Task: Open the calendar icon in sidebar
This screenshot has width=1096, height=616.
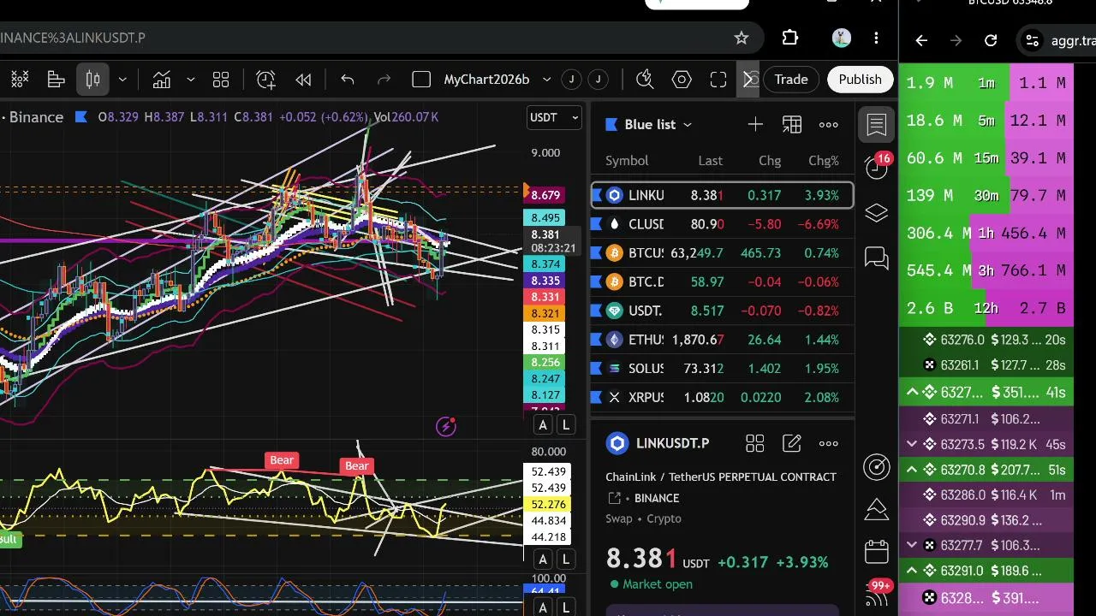Action: coord(877,552)
